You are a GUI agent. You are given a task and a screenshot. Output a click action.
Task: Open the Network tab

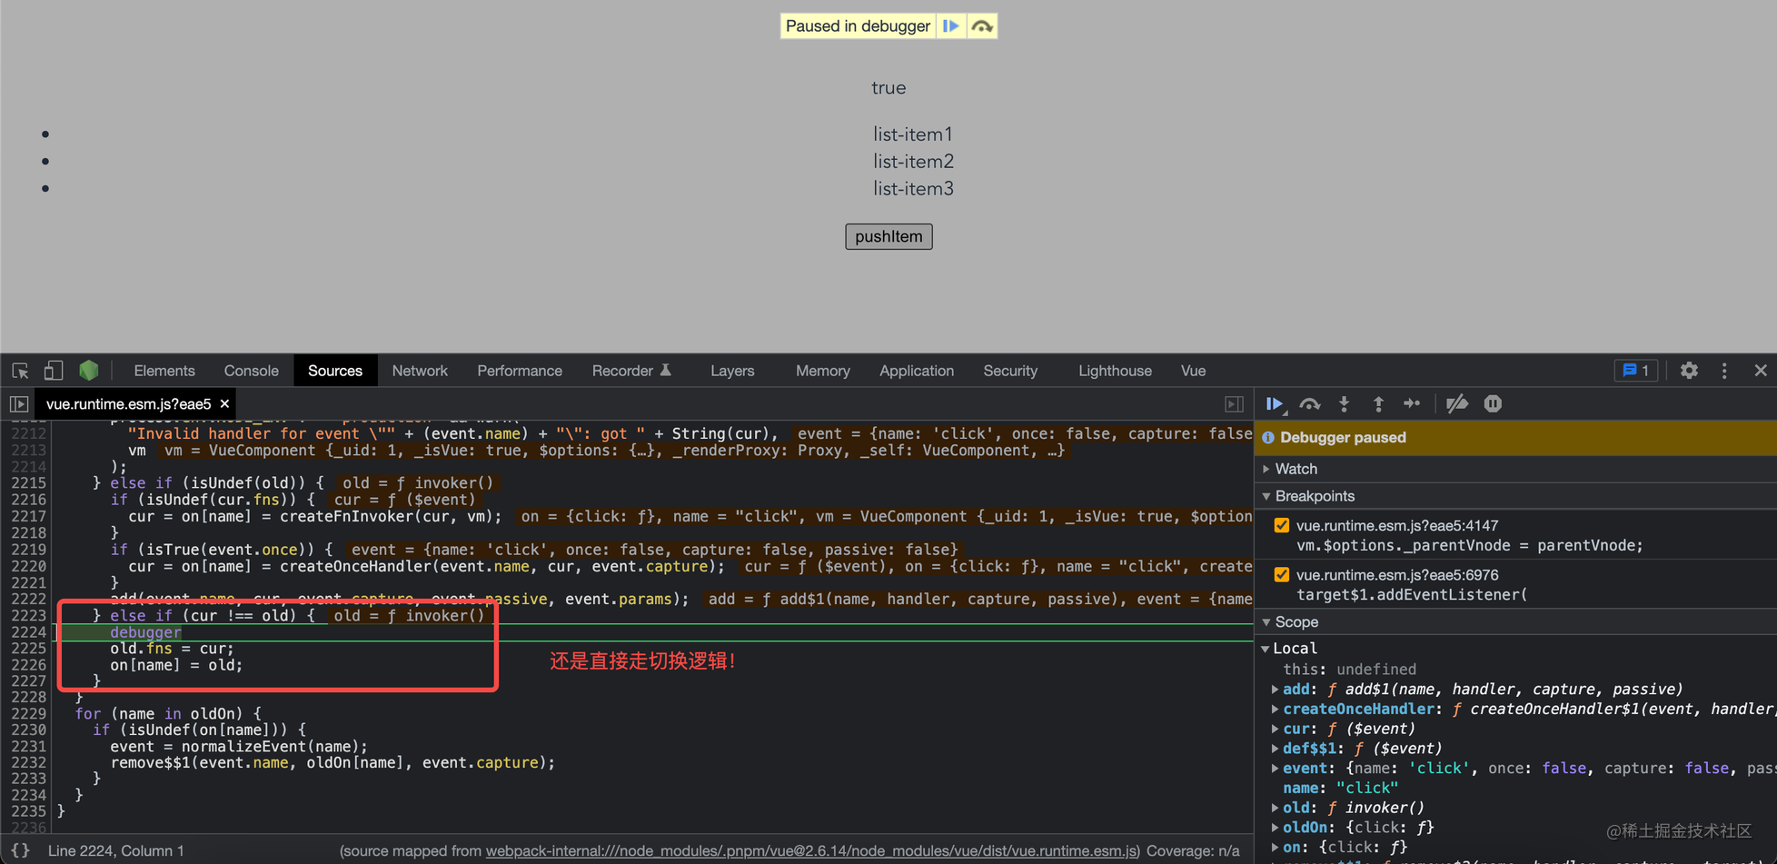(420, 371)
